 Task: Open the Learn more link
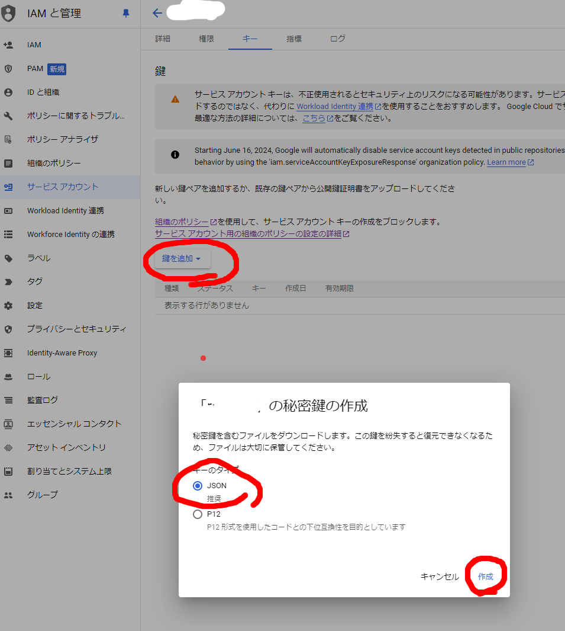click(506, 162)
